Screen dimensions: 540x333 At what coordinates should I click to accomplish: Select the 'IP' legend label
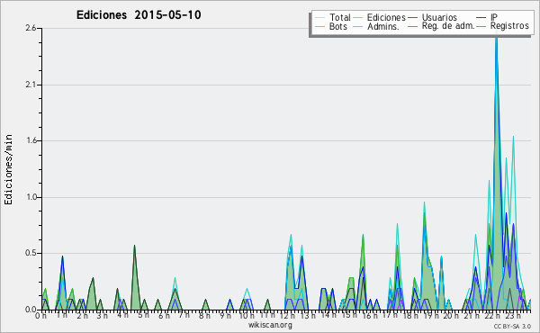click(494, 17)
